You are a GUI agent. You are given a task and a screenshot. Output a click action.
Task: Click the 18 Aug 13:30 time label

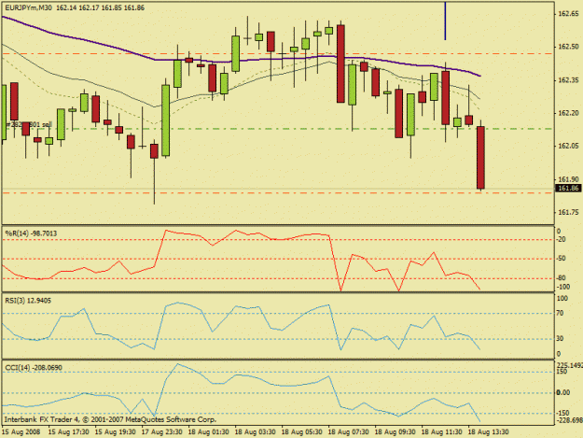pos(488,432)
